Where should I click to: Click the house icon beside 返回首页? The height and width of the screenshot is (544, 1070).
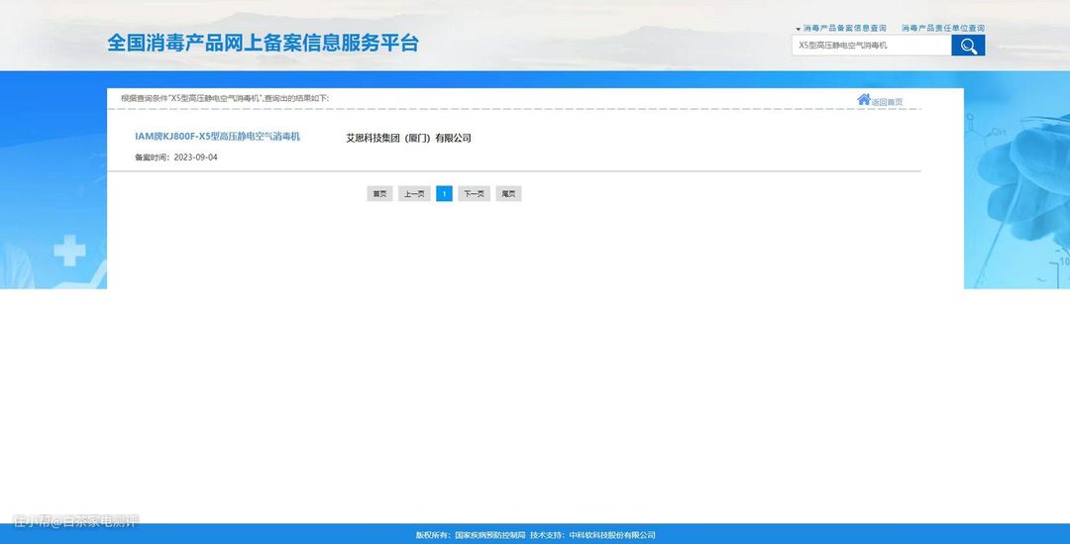[863, 99]
